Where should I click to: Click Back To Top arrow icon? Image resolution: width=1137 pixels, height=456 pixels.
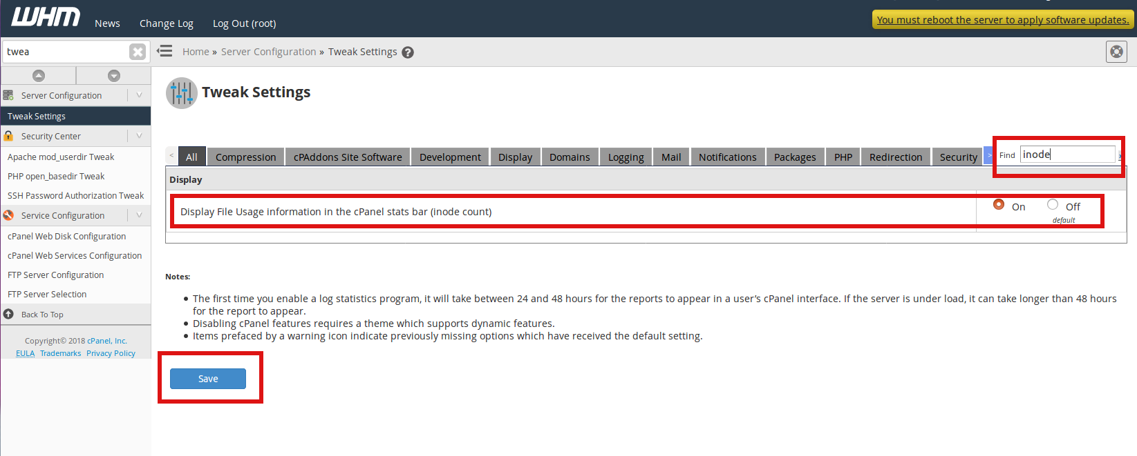point(9,314)
